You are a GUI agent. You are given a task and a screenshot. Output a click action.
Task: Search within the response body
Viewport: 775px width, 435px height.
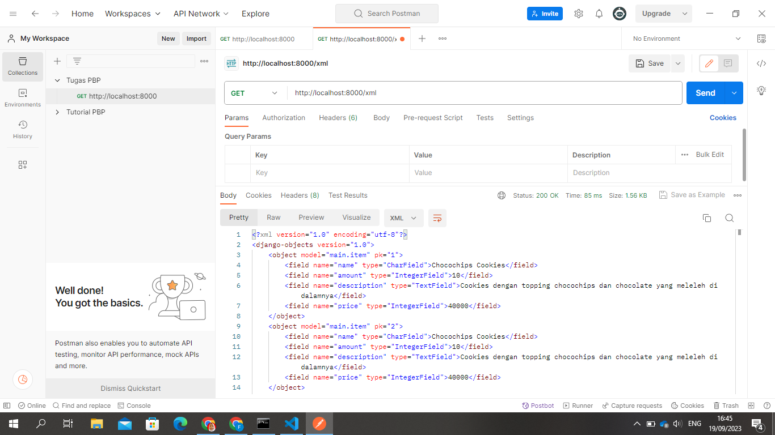click(x=729, y=217)
